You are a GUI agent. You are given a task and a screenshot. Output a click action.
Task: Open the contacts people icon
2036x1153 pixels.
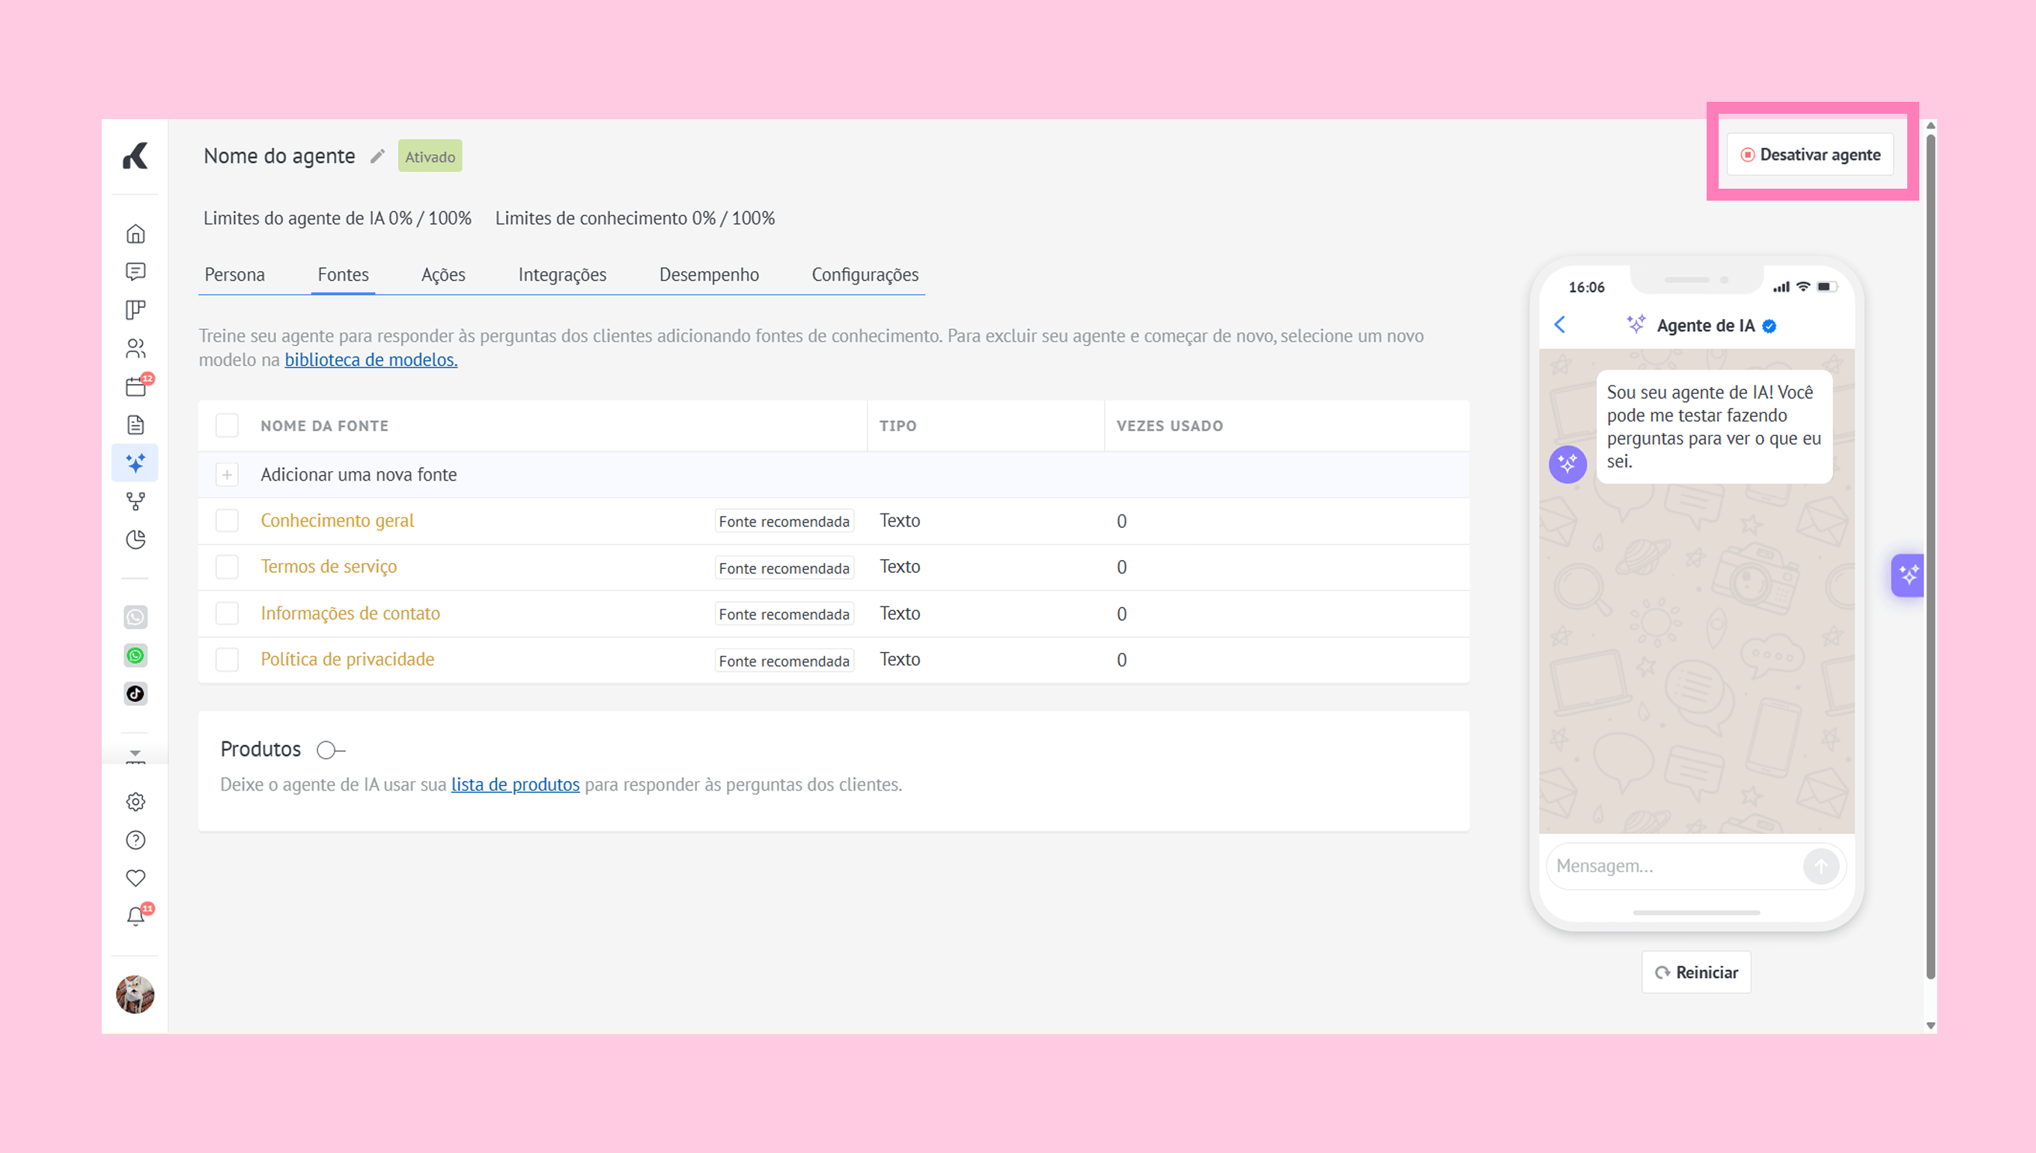(135, 348)
